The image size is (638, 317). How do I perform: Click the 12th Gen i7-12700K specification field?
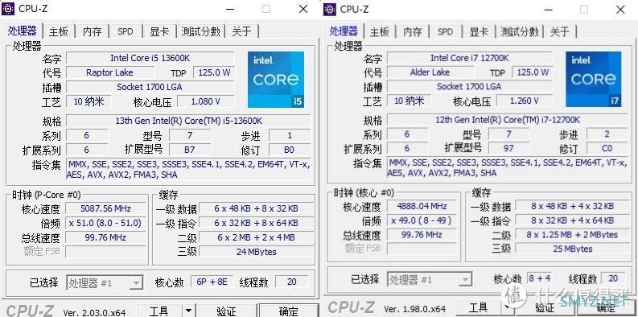[x=508, y=120]
